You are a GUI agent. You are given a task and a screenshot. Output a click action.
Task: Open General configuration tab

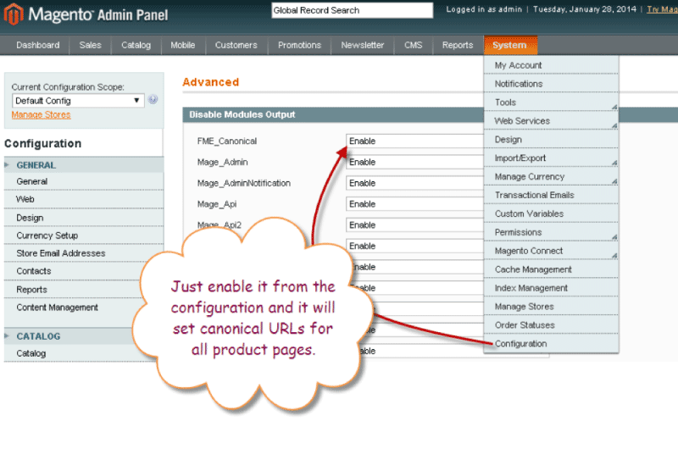coord(84,181)
